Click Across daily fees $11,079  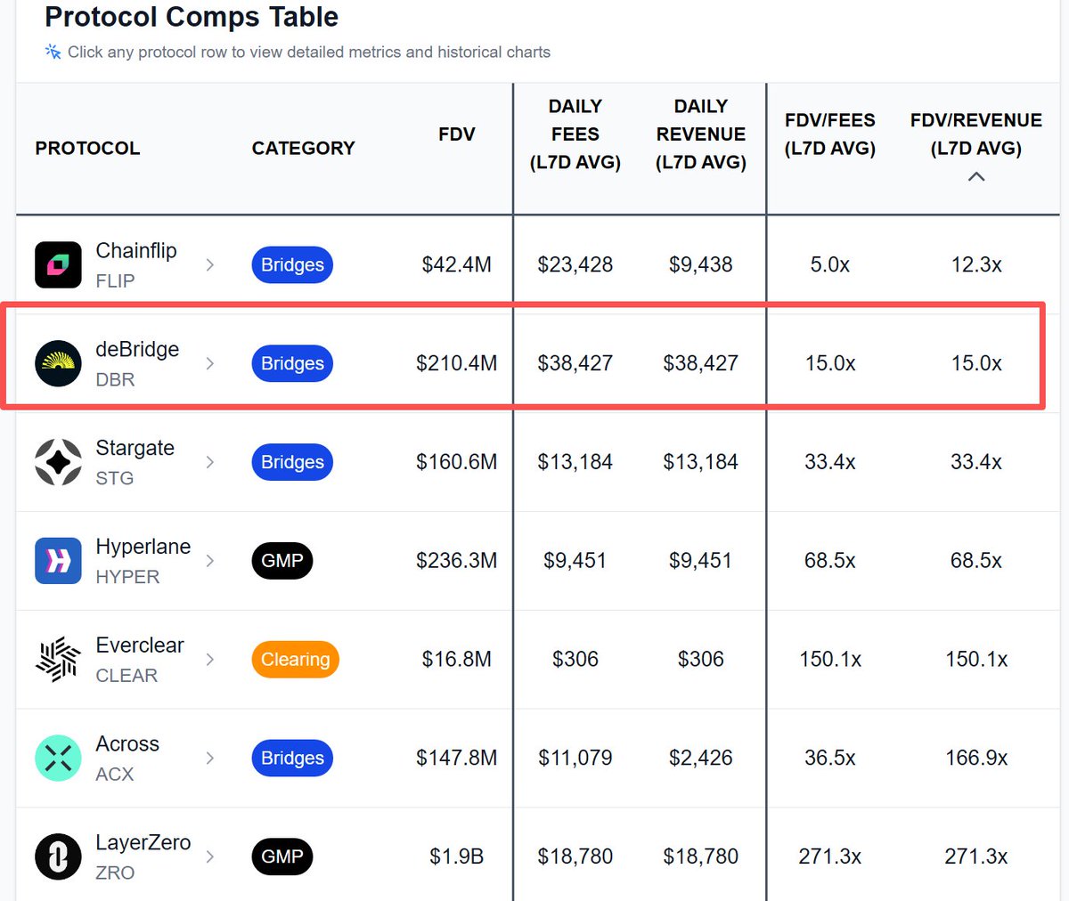click(x=575, y=759)
